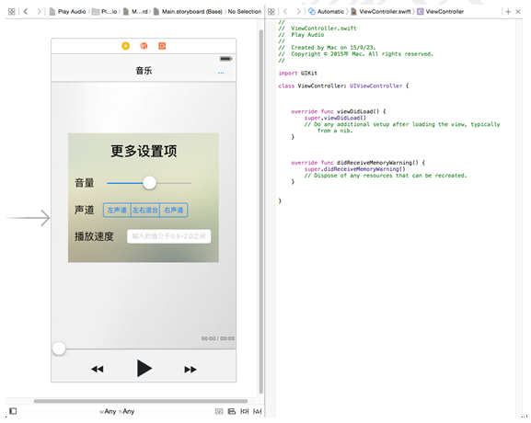Select the 右声道 segment
Image resolution: width=531 pixels, height=423 pixels.
pos(173,211)
